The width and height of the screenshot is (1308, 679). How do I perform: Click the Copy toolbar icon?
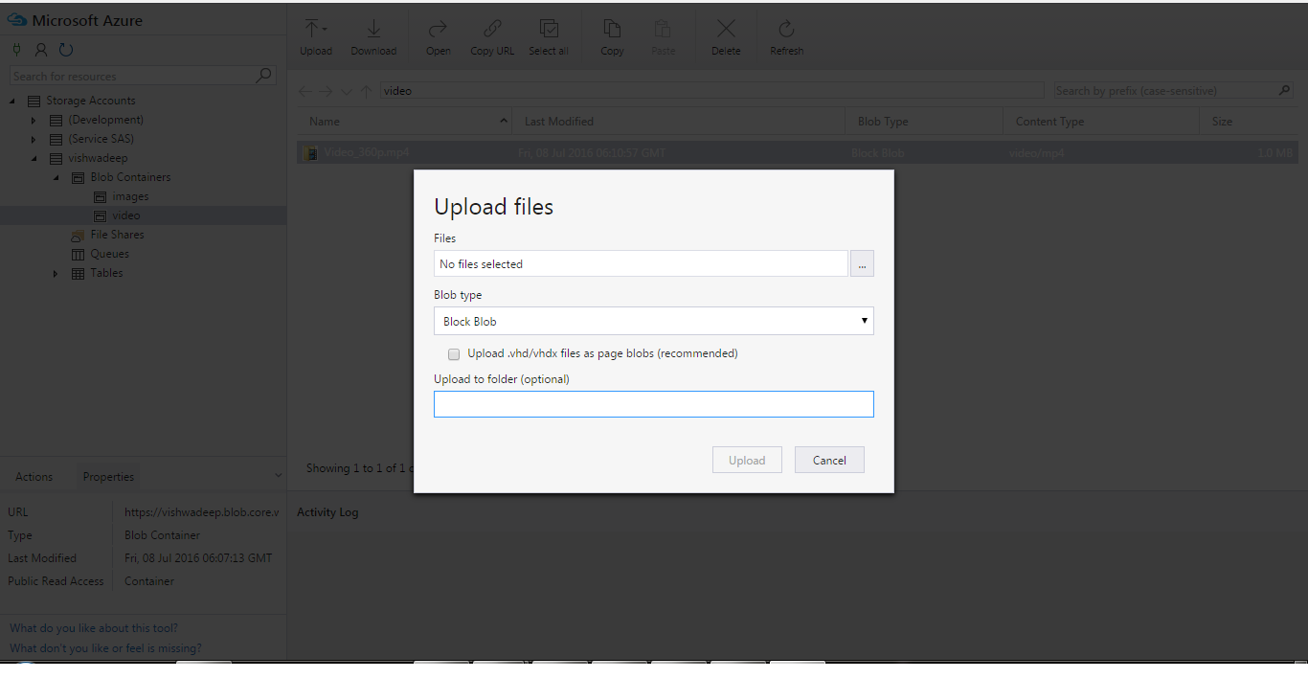[612, 30]
